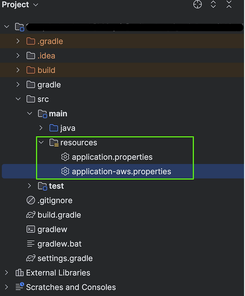Click the External Libraries icon
The image size is (245, 296).
[x=19, y=272]
